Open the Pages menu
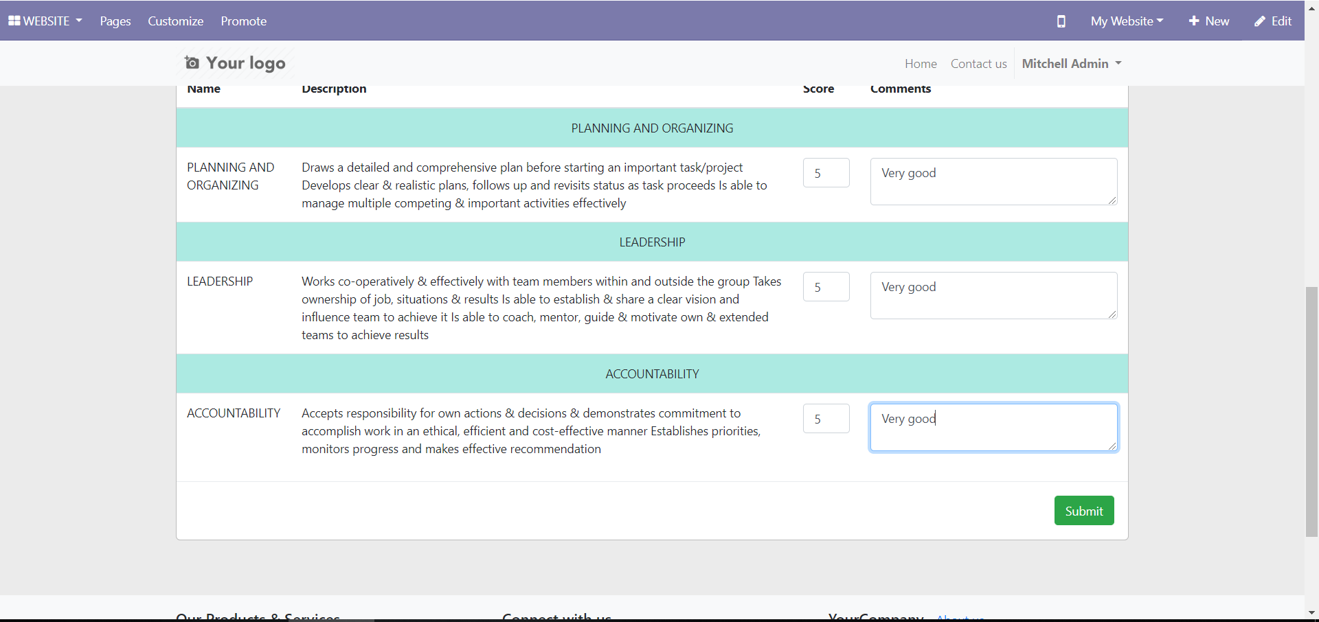 [115, 21]
